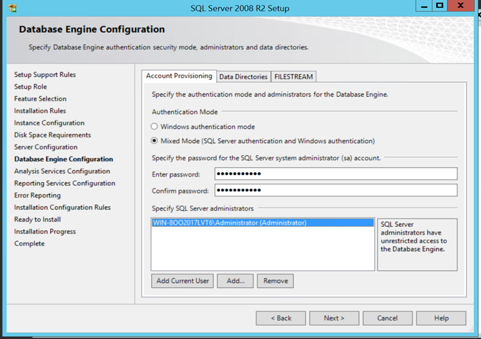Click Analysis Services Configuration step in sidebar
The width and height of the screenshot is (481, 339).
pos(62,171)
